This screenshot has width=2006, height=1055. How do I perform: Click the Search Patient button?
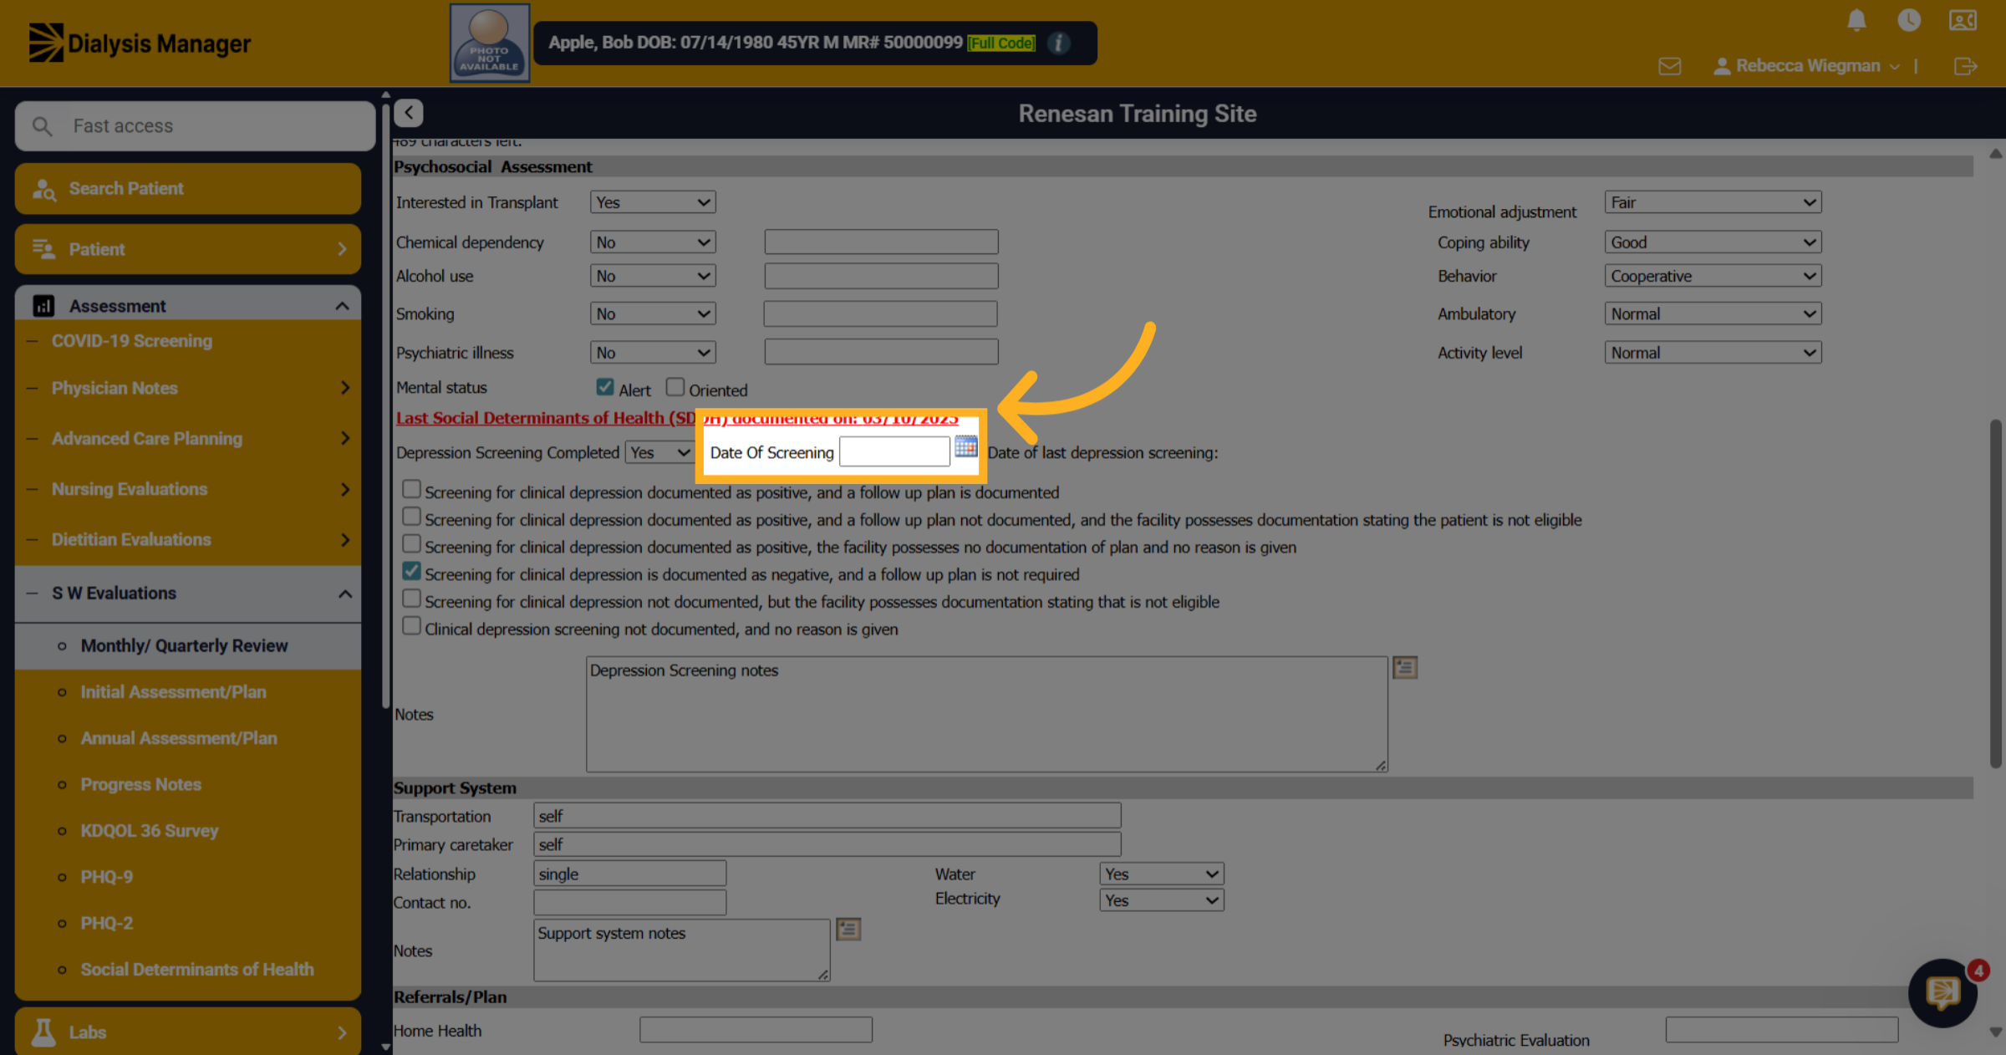[x=188, y=188]
